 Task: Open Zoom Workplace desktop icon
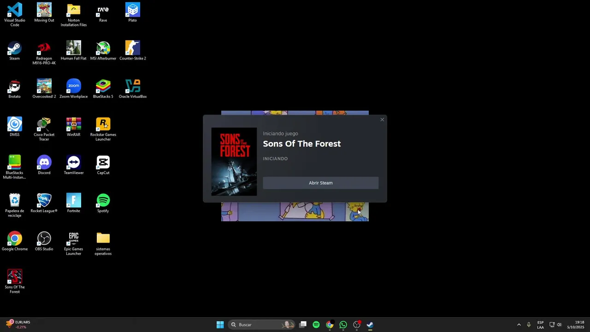click(x=74, y=89)
